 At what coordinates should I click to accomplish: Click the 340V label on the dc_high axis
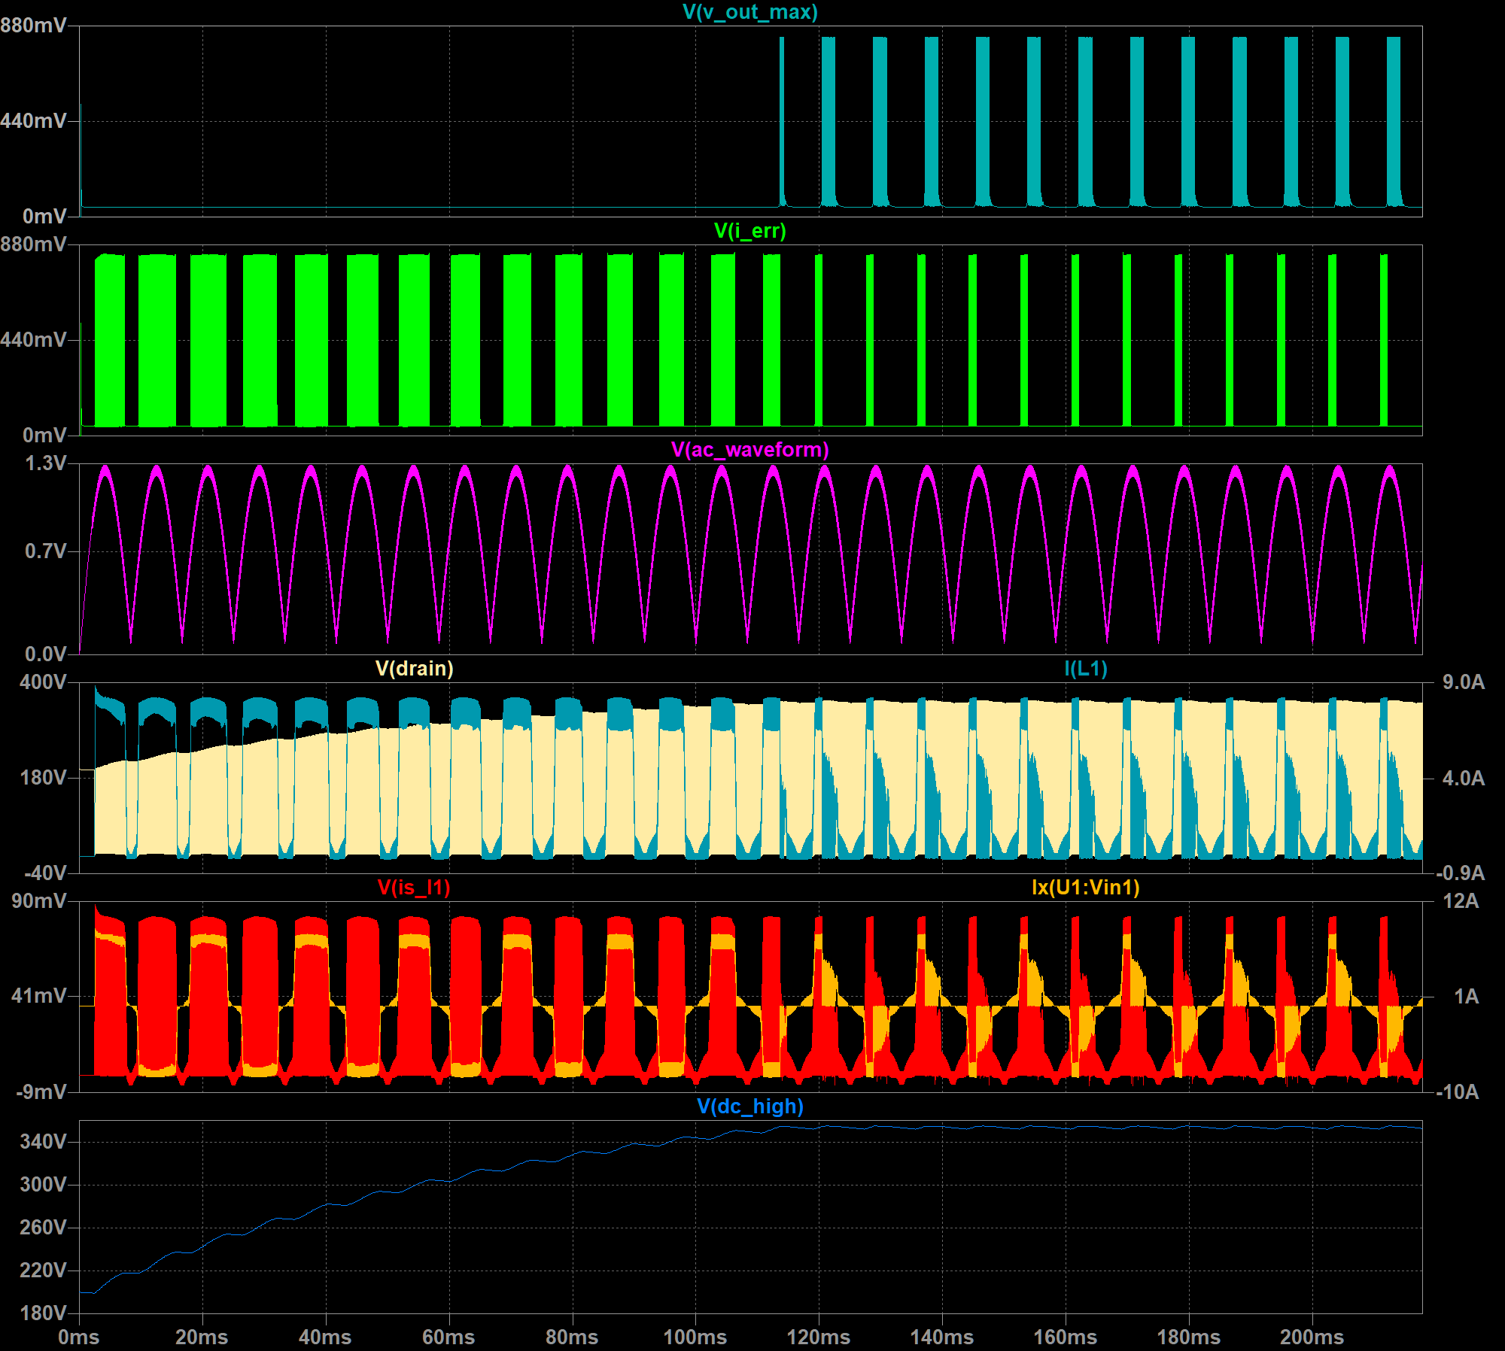coord(42,1142)
